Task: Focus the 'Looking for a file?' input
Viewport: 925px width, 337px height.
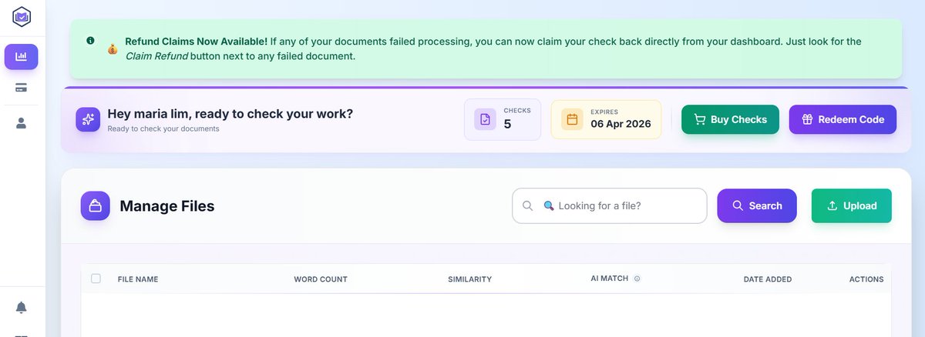Action: 610,205
